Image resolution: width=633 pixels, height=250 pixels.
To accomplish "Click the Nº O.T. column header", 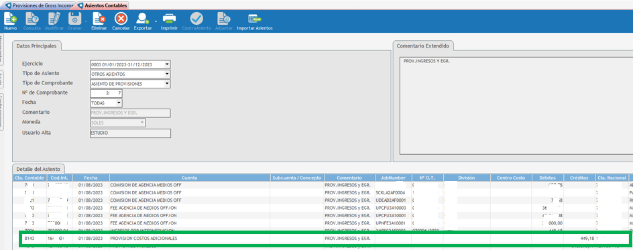I will click(427, 178).
